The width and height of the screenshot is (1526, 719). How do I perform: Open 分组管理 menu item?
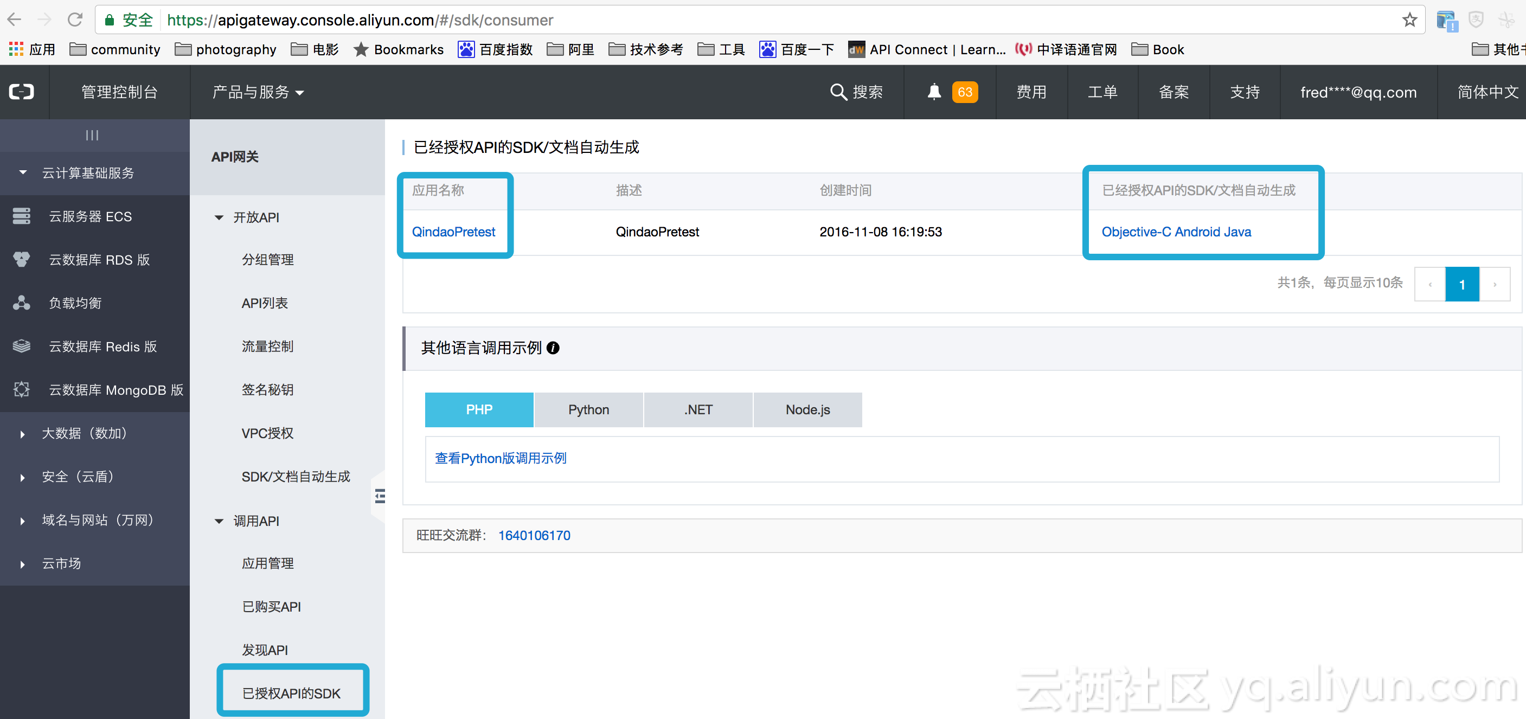click(x=268, y=259)
